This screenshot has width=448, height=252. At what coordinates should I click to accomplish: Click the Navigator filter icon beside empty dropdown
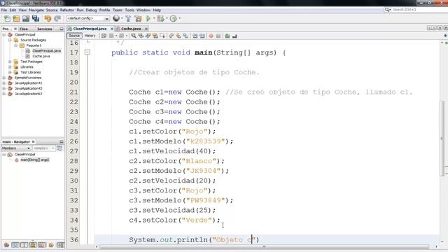[59, 148]
